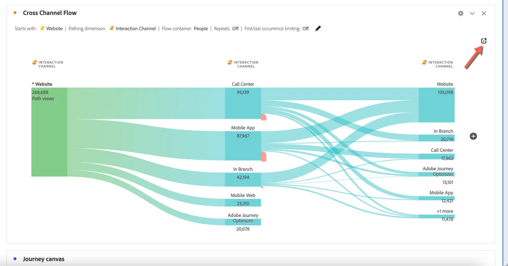The height and width of the screenshot is (266, 508).
Task: Click Interaction Channel pathing dimension text
Action: 136,28
